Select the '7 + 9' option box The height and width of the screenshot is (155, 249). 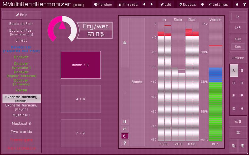click(x=81, y=133)
